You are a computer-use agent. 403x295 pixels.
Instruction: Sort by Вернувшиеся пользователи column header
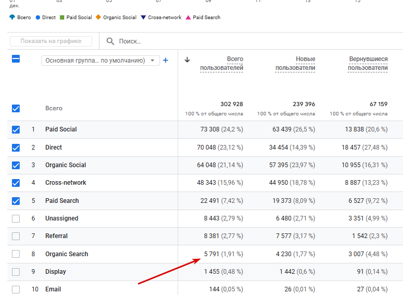tap(368, 64)
